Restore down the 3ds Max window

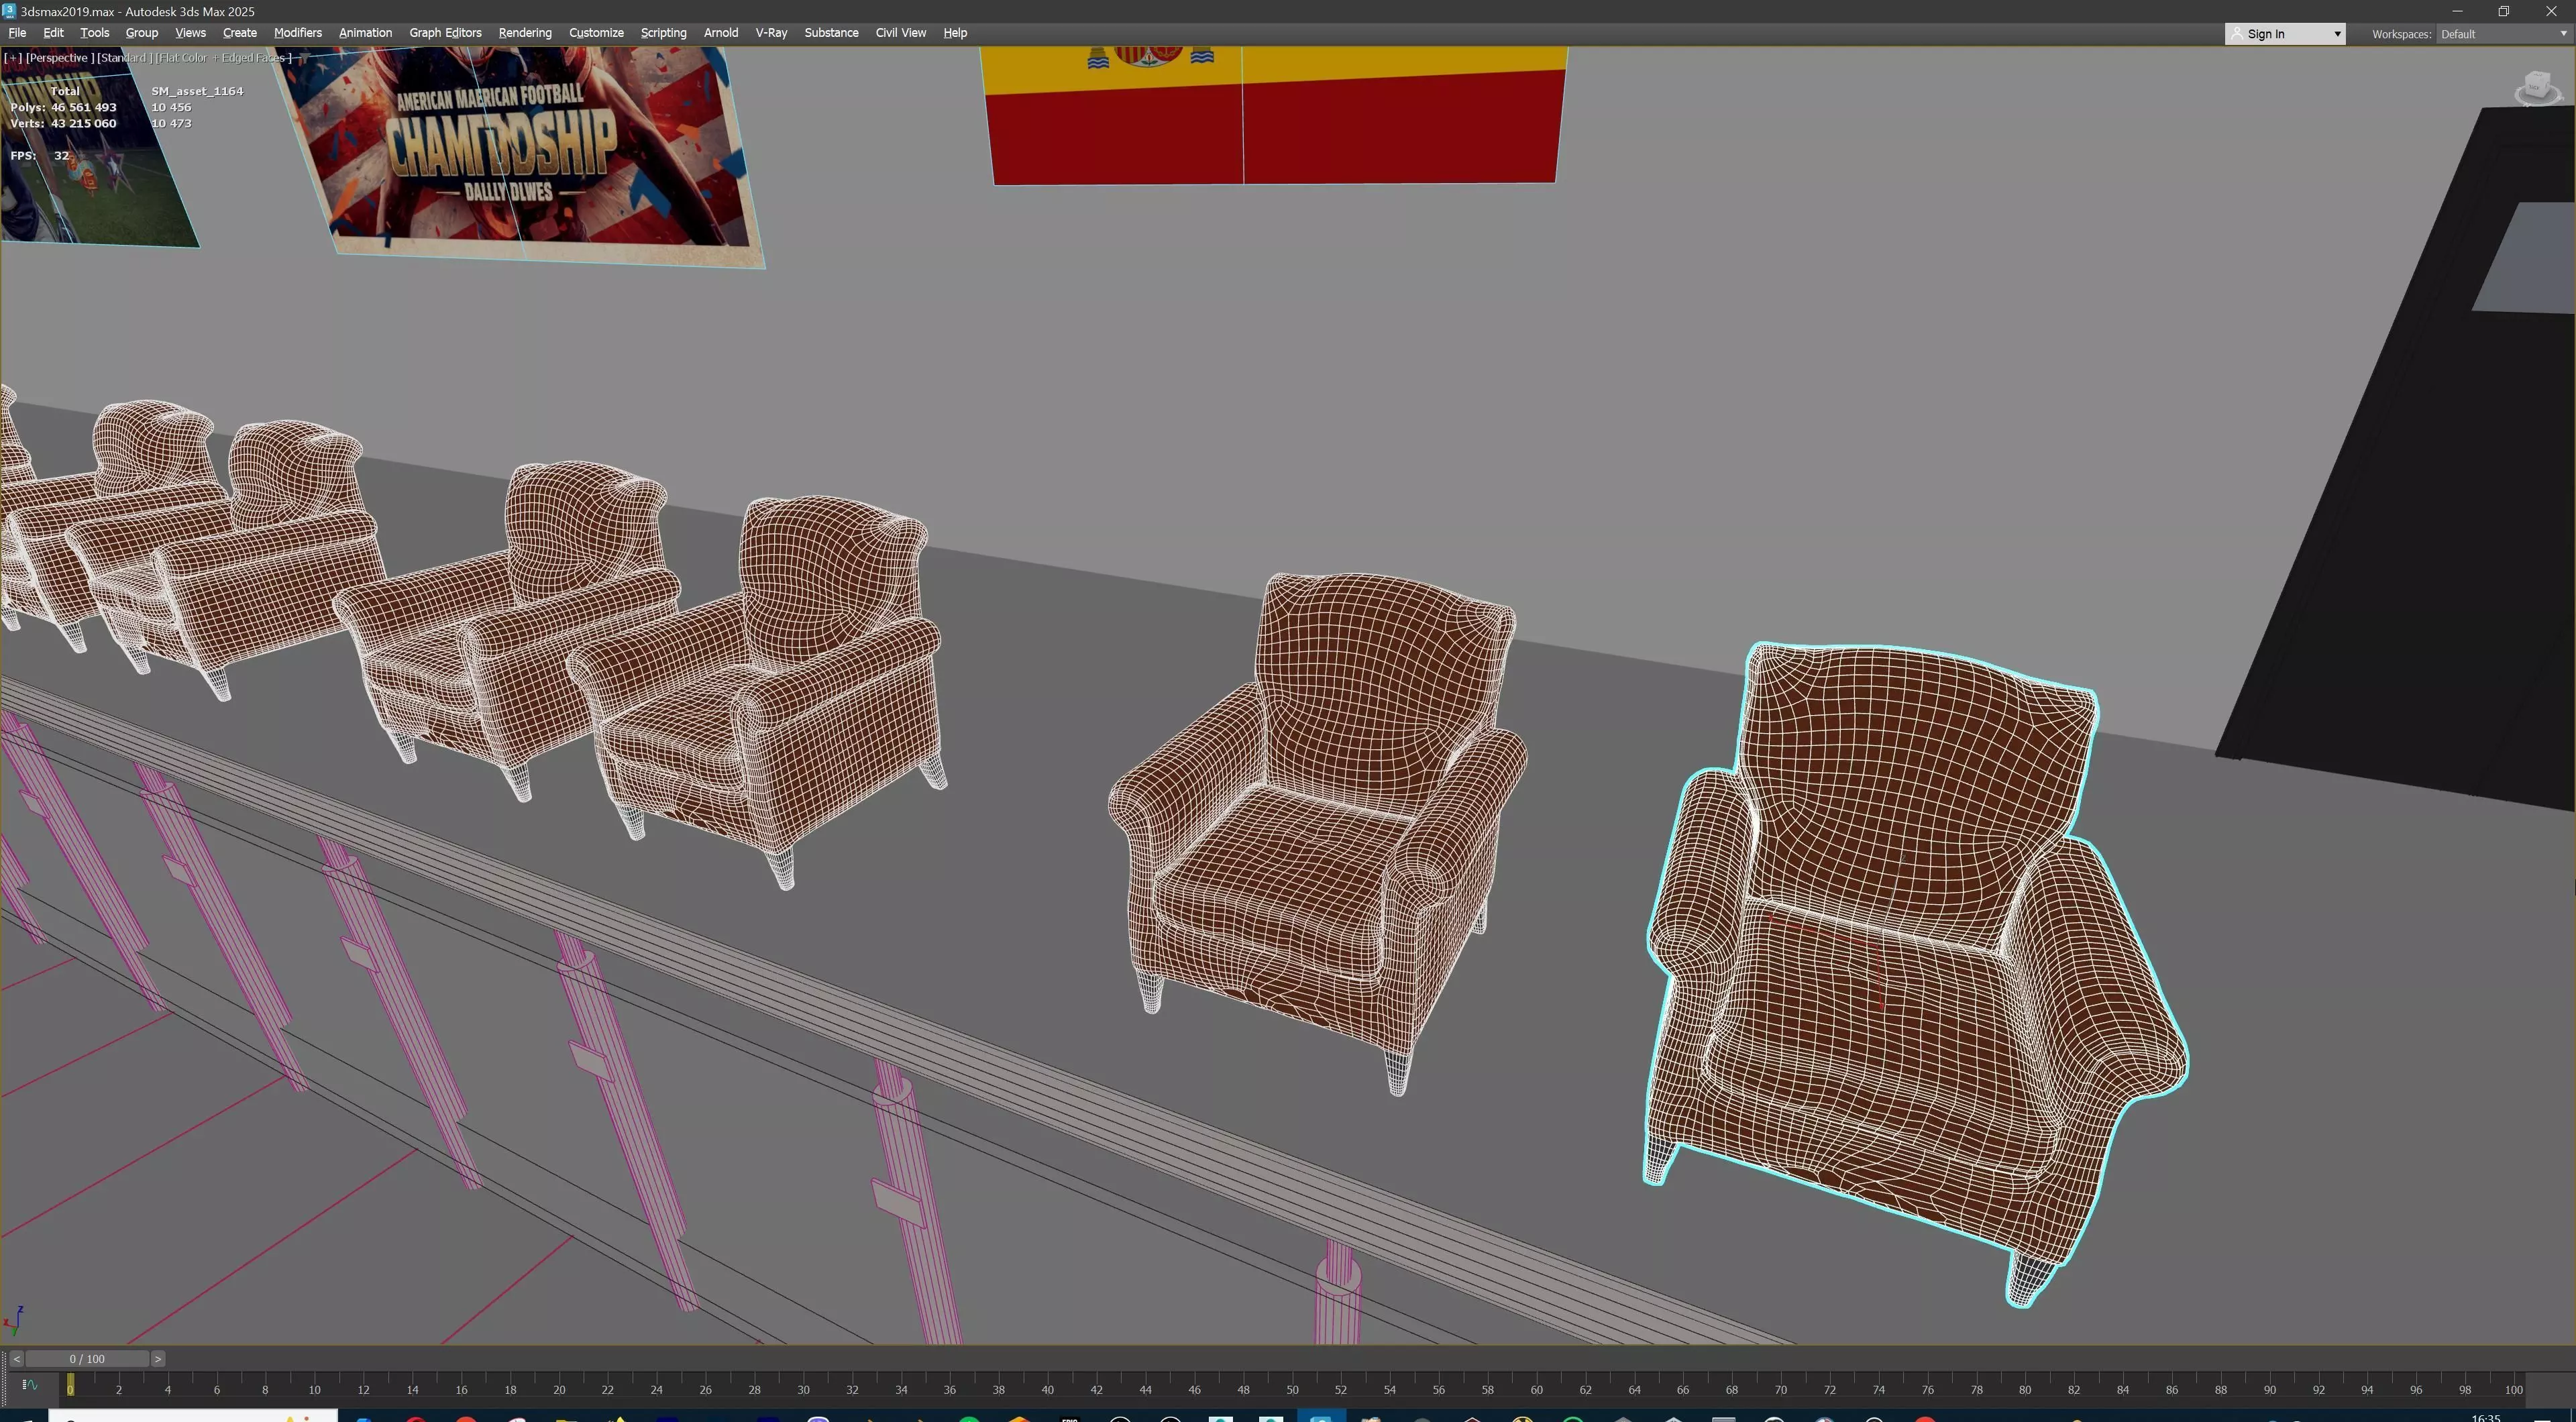(2503, 11)
